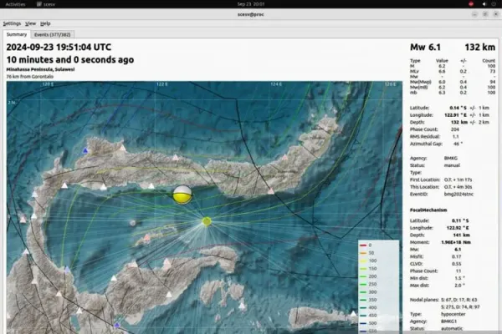This screenshot has width=502, height=334.
Task: Click the orange 50 depth legend swatch
Action: 363,253
